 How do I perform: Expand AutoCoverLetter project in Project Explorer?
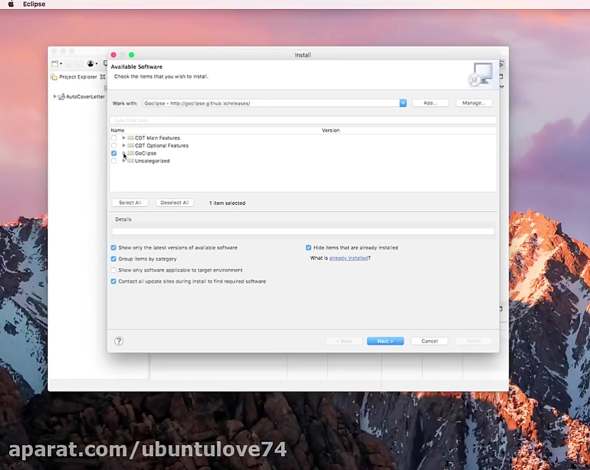click(55, 97)
